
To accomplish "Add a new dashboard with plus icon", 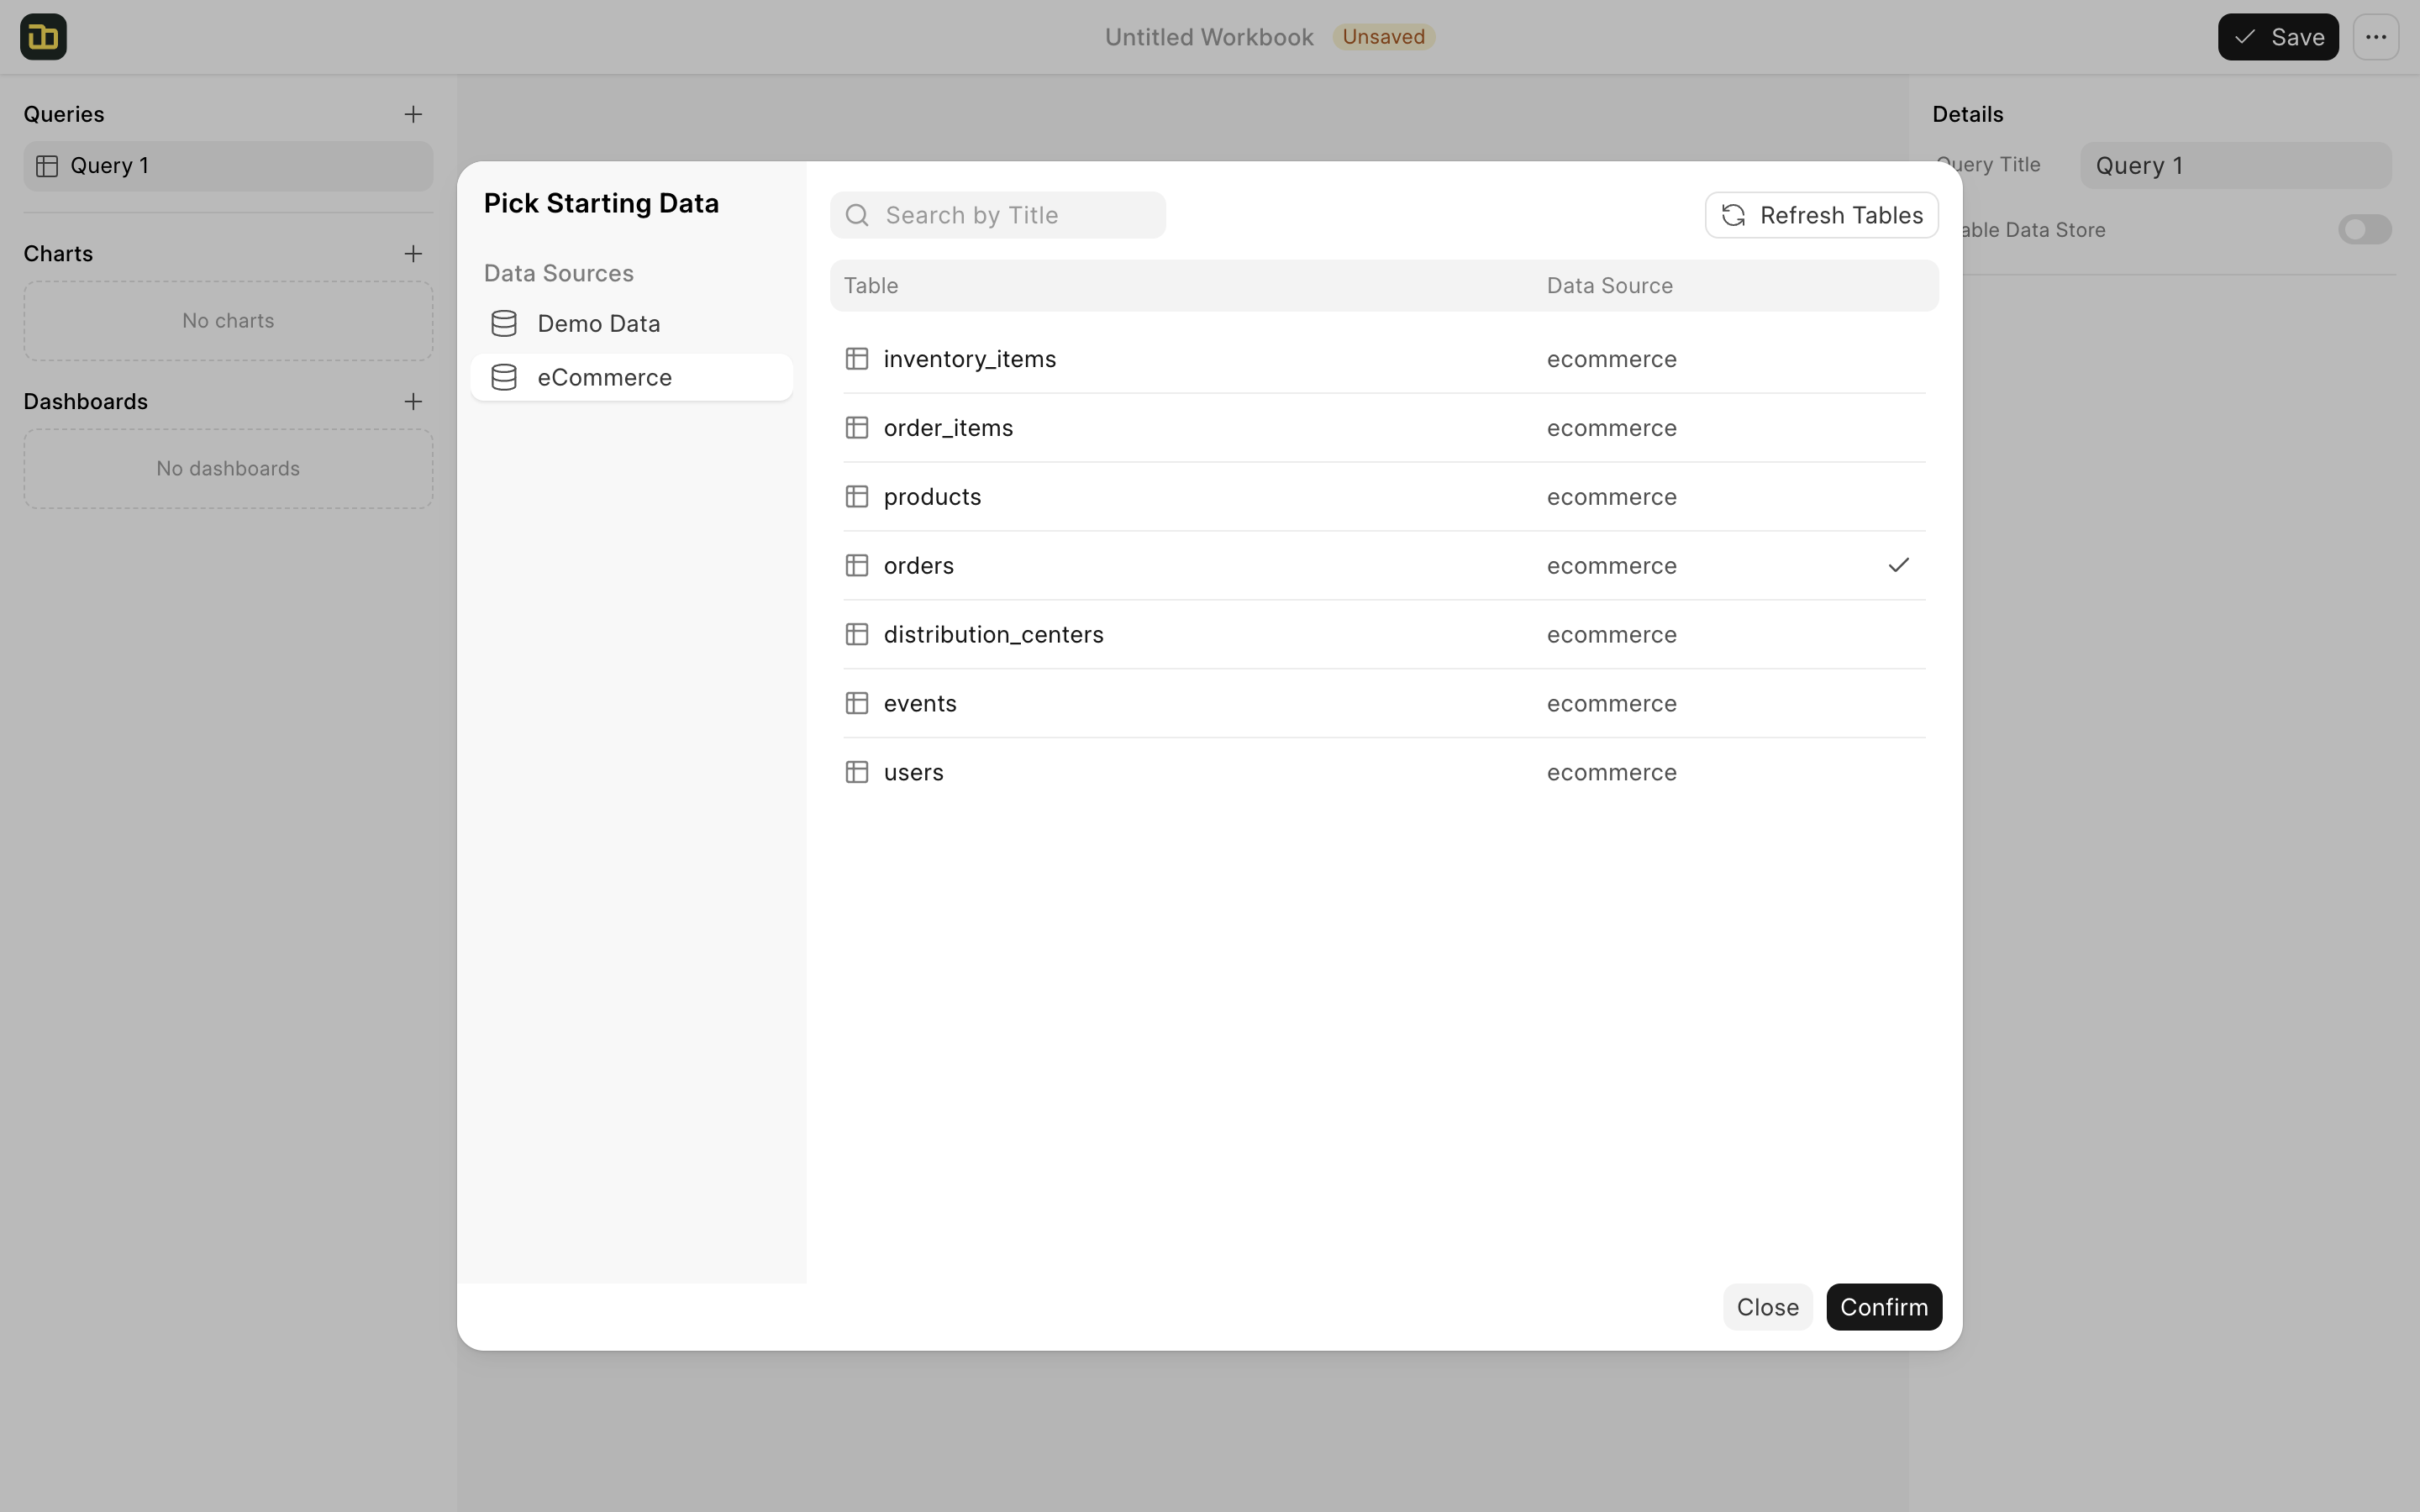I will point(413,402).
